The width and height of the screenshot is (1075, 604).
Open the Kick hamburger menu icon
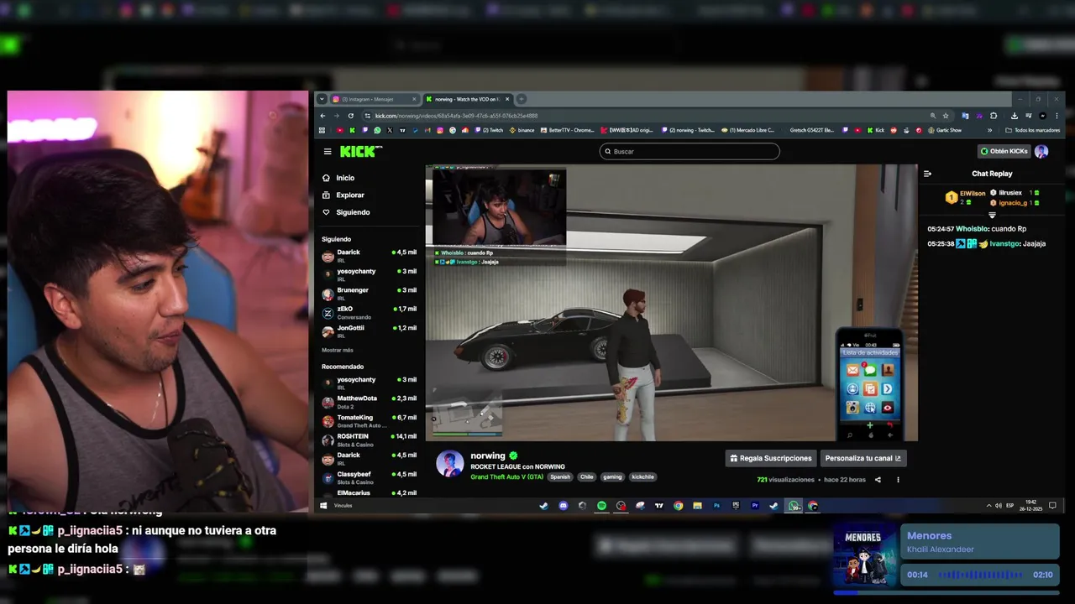pos(328,152)
